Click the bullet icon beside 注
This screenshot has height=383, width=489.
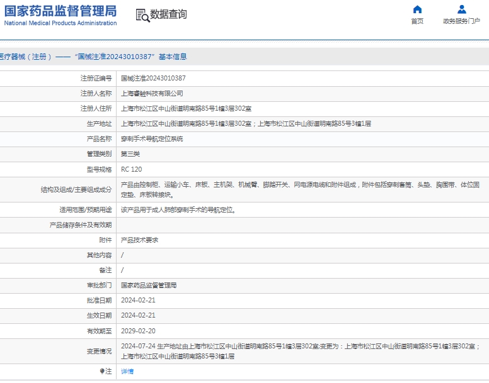[x=102, y=371]
